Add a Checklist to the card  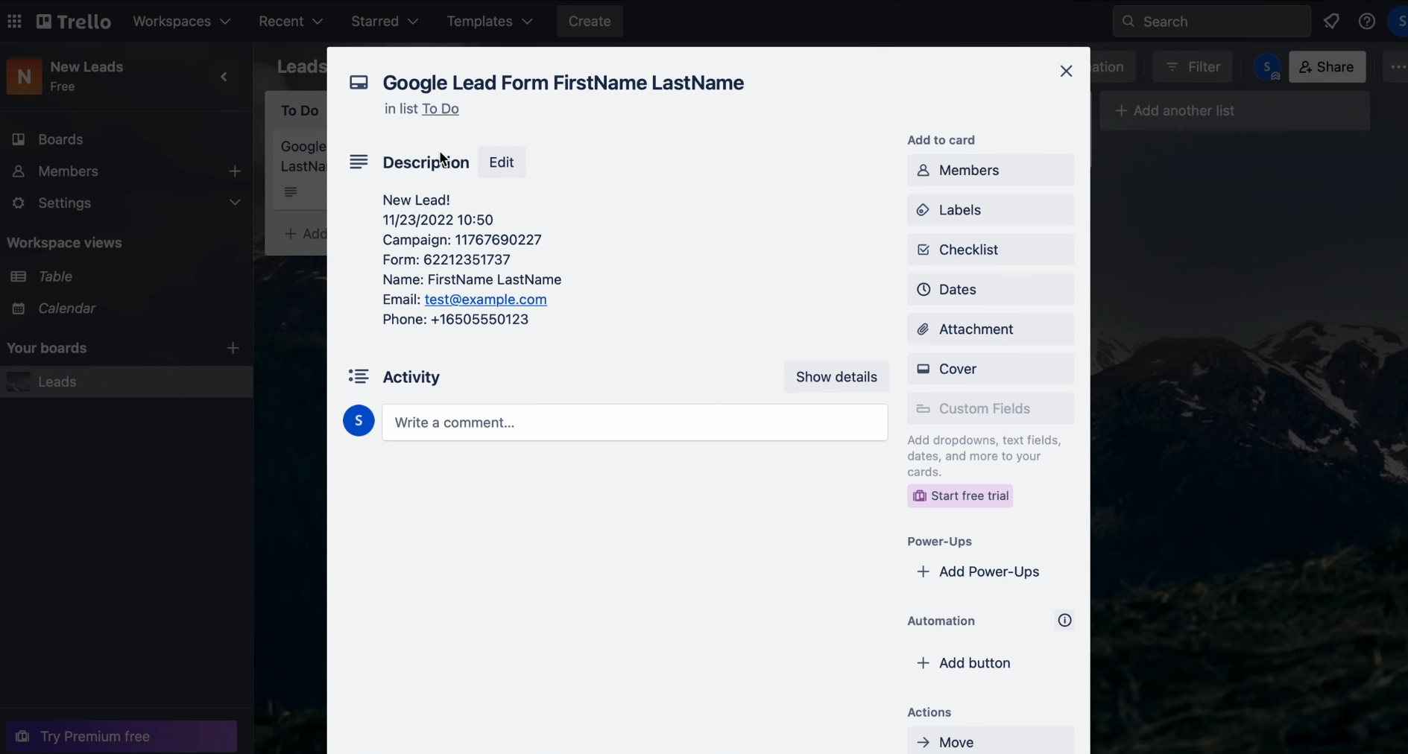click(x=991, y=250)
